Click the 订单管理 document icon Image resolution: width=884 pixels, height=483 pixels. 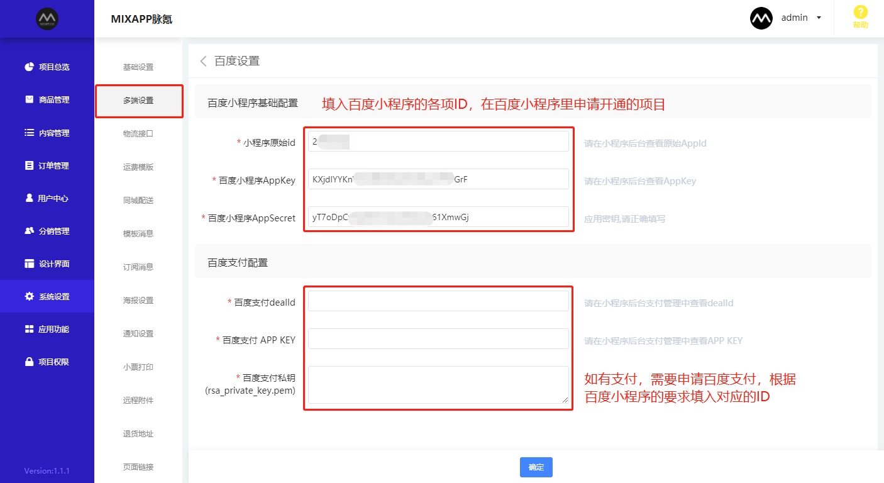29,165
